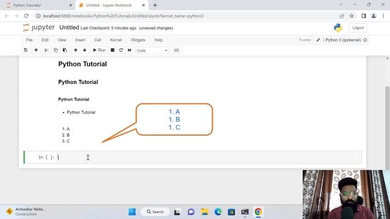Click the browser address bar URL
Image resolution: width=390 pixels, height=219 pixels.
point(123,16)
